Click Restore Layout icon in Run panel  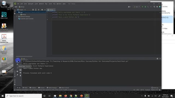17,71
